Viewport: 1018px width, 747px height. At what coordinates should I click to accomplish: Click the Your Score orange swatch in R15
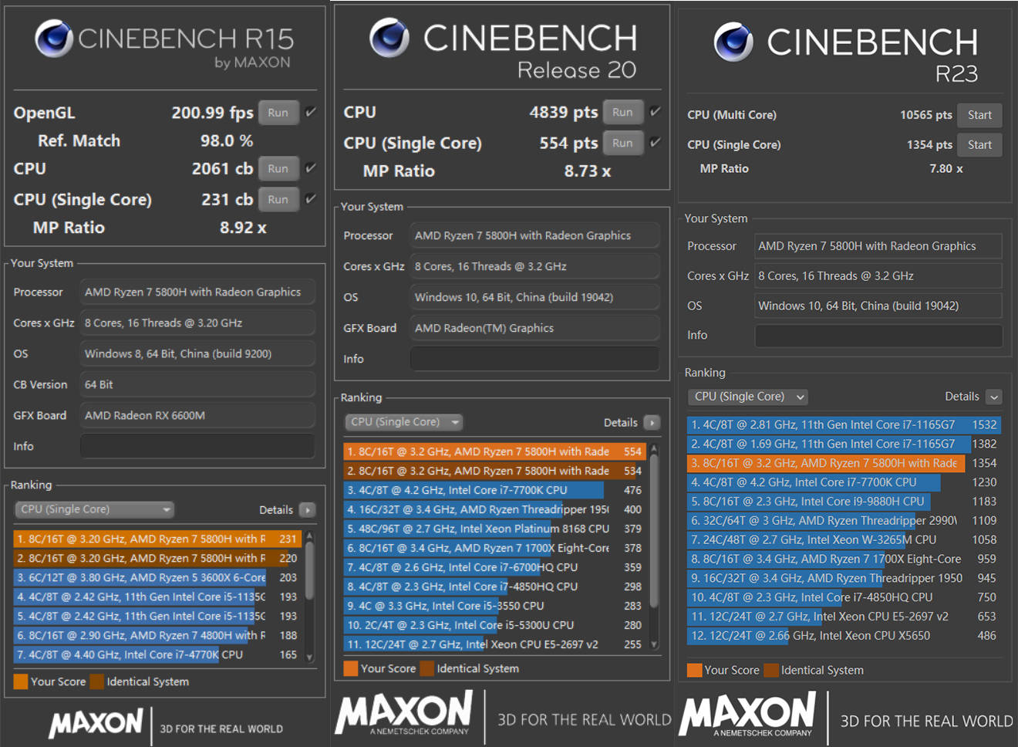[21, 681]
